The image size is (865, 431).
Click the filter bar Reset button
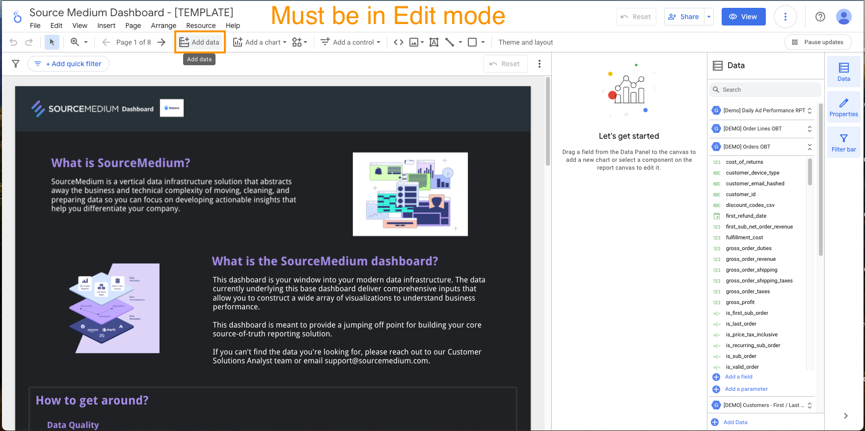coord(505,64)
